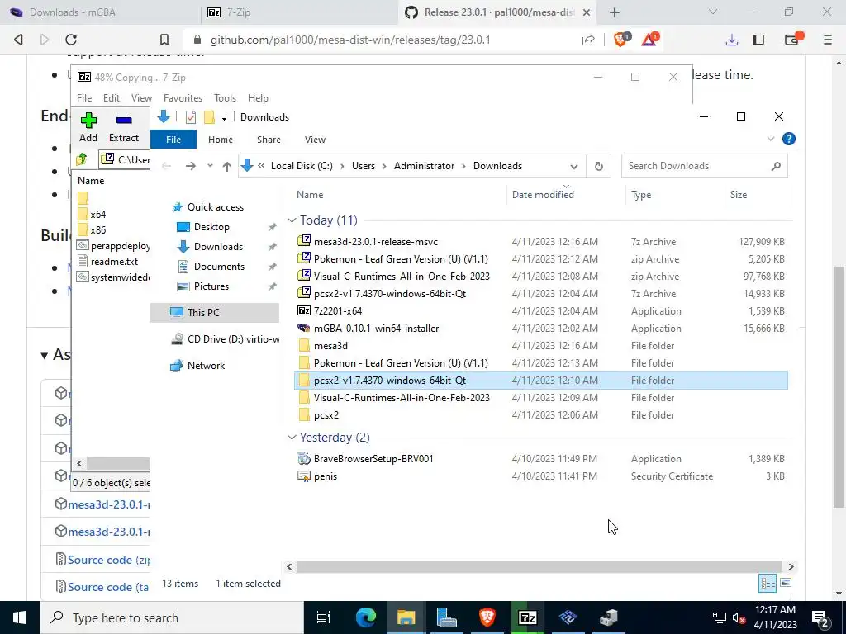846x634 pixels.
Task: Open the 7-Zip Favorites menu
Action: [x=183, y=98]
